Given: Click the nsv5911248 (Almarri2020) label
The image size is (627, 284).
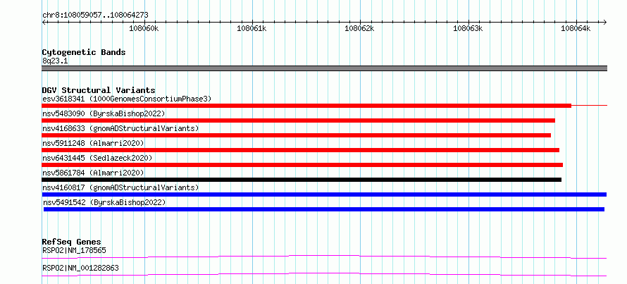Looking at the screenshot, I should click(93, 143).
